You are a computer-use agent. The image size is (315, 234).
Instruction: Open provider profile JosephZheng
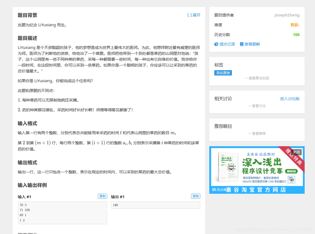point(287,15)
